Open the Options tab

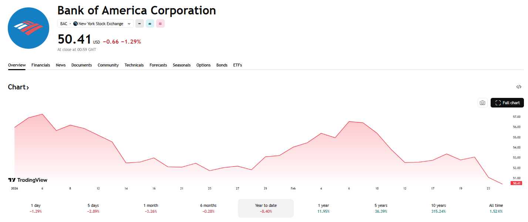[203, 65]
